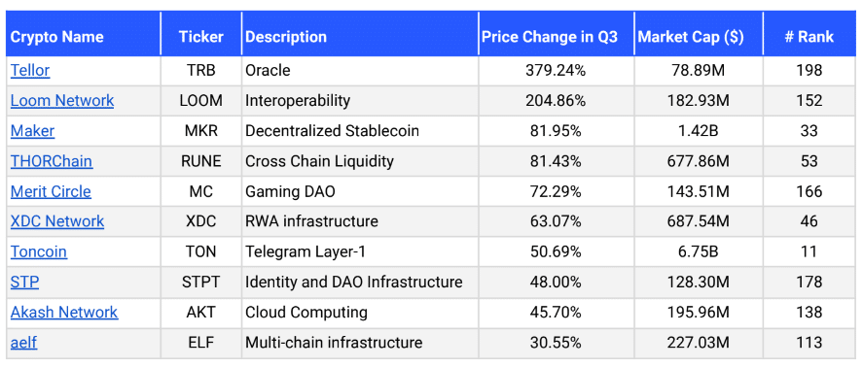Viewport: 863px width, 367px height.
Task: Open the Loom Network link
Action: tap(62, 101)
